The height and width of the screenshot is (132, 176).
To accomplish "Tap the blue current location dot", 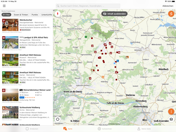I will coord(114,63).
